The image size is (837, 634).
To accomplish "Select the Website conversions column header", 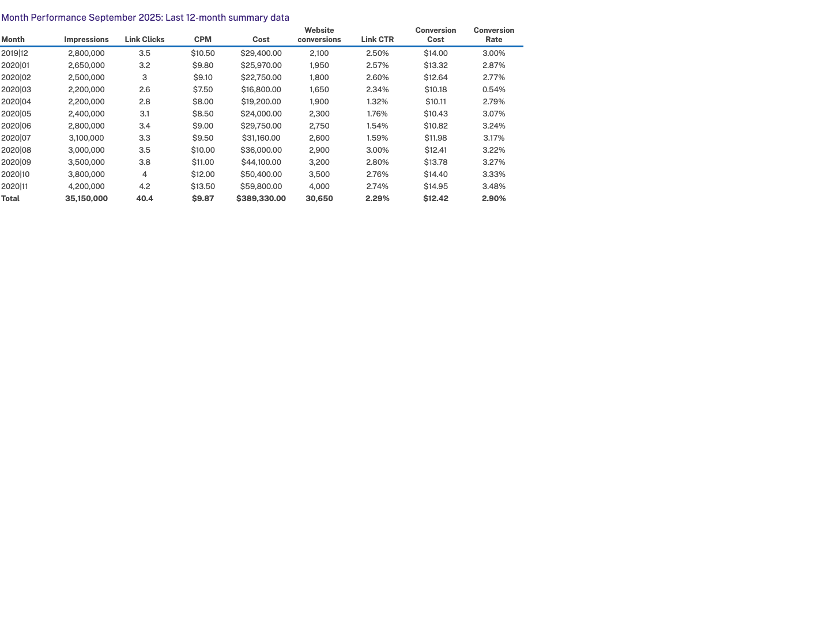I will tap(319, 35).
